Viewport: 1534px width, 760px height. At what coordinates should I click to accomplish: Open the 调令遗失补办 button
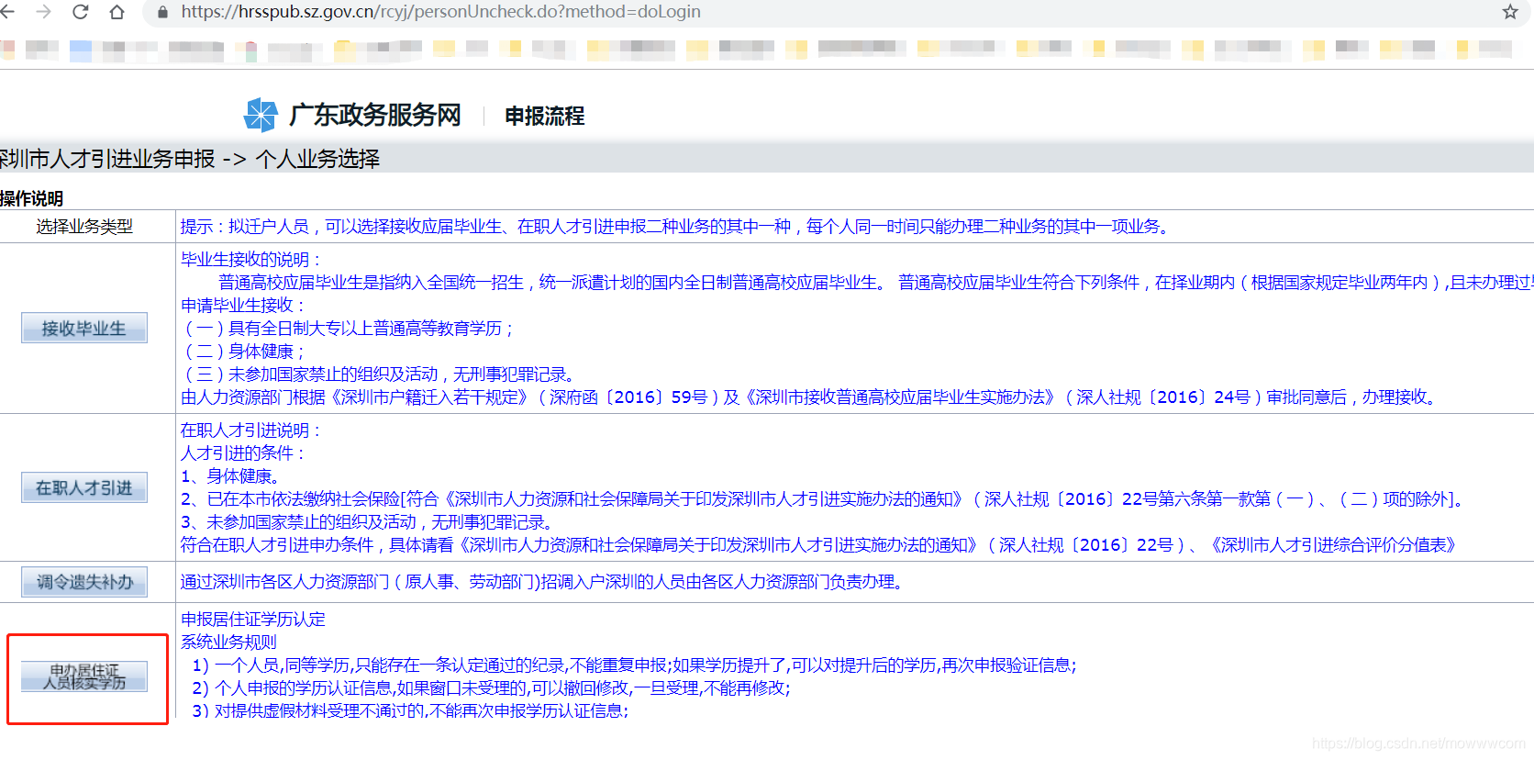tap(84, 582)
